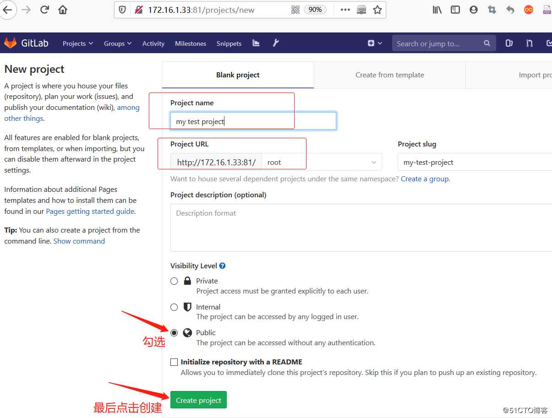Switch to Create from template tab
The height and width of the screenshot is (418, 552).
click(390, 75)
